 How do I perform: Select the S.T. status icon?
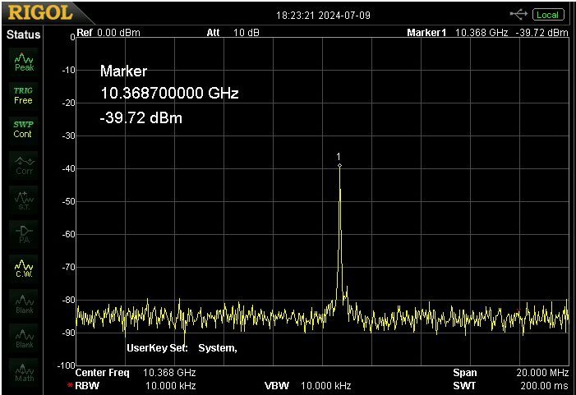(x=24, y=200)
